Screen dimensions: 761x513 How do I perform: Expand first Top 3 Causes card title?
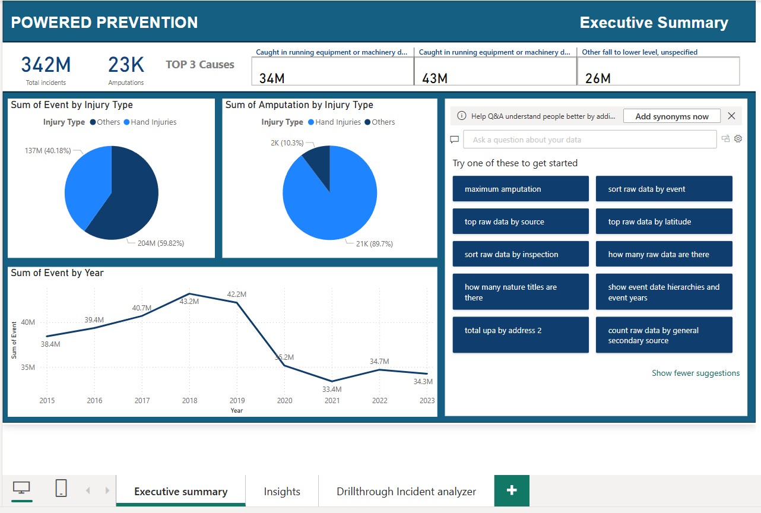coord(332,52)
